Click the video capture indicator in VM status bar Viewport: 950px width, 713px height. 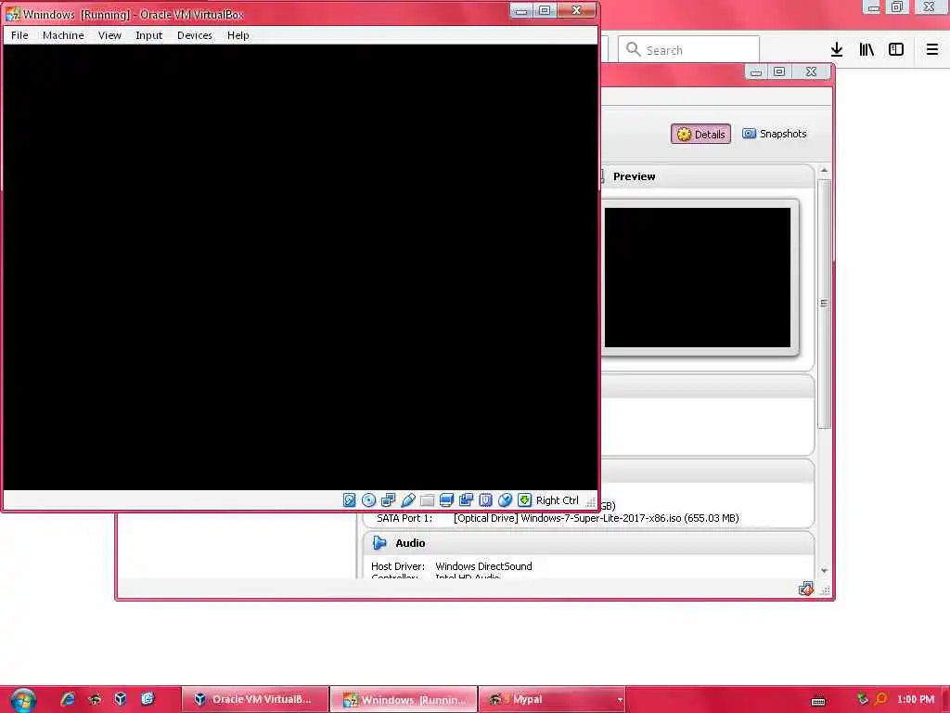coord(466,500)
